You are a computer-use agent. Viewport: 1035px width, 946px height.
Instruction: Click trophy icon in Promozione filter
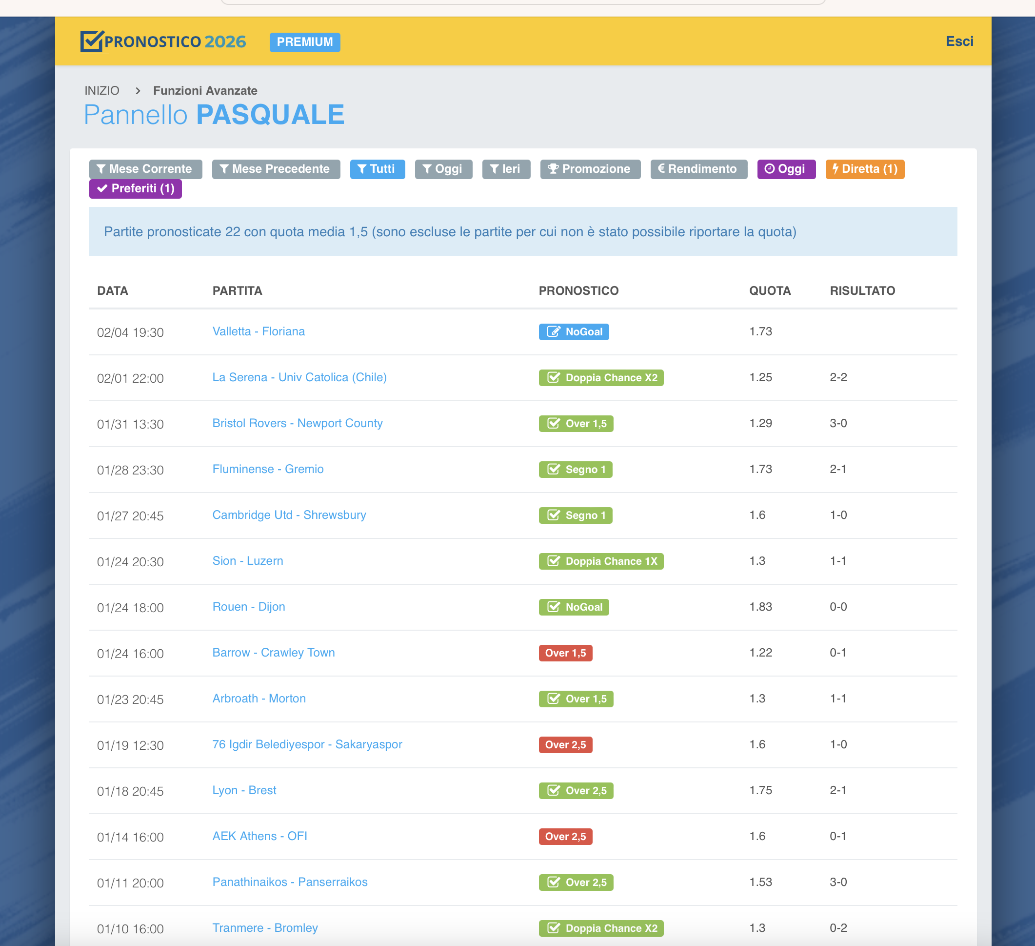click(553, 169)
